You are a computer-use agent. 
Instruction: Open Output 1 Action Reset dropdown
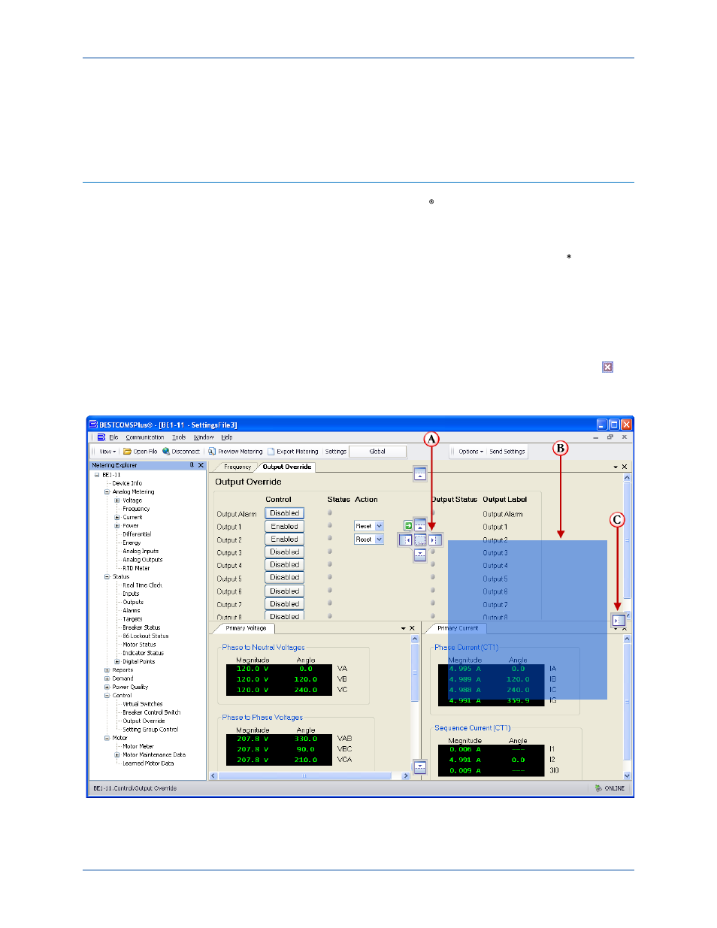(380, 526)
